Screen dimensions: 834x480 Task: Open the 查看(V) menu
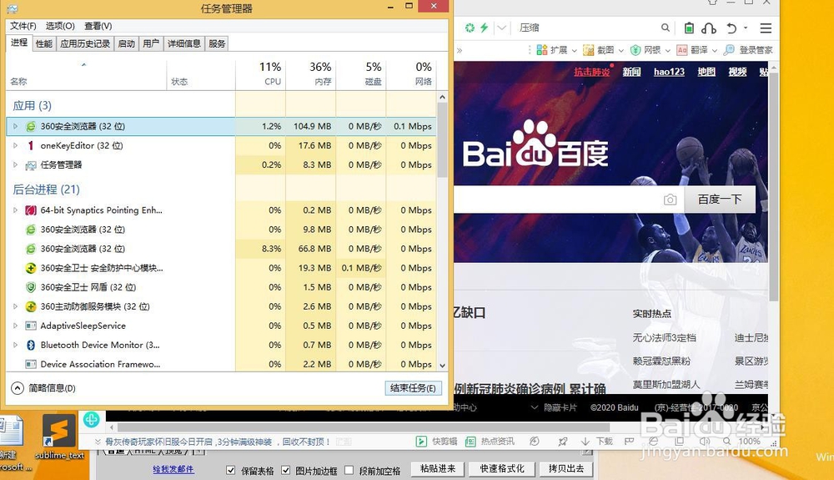pos(98,26)
